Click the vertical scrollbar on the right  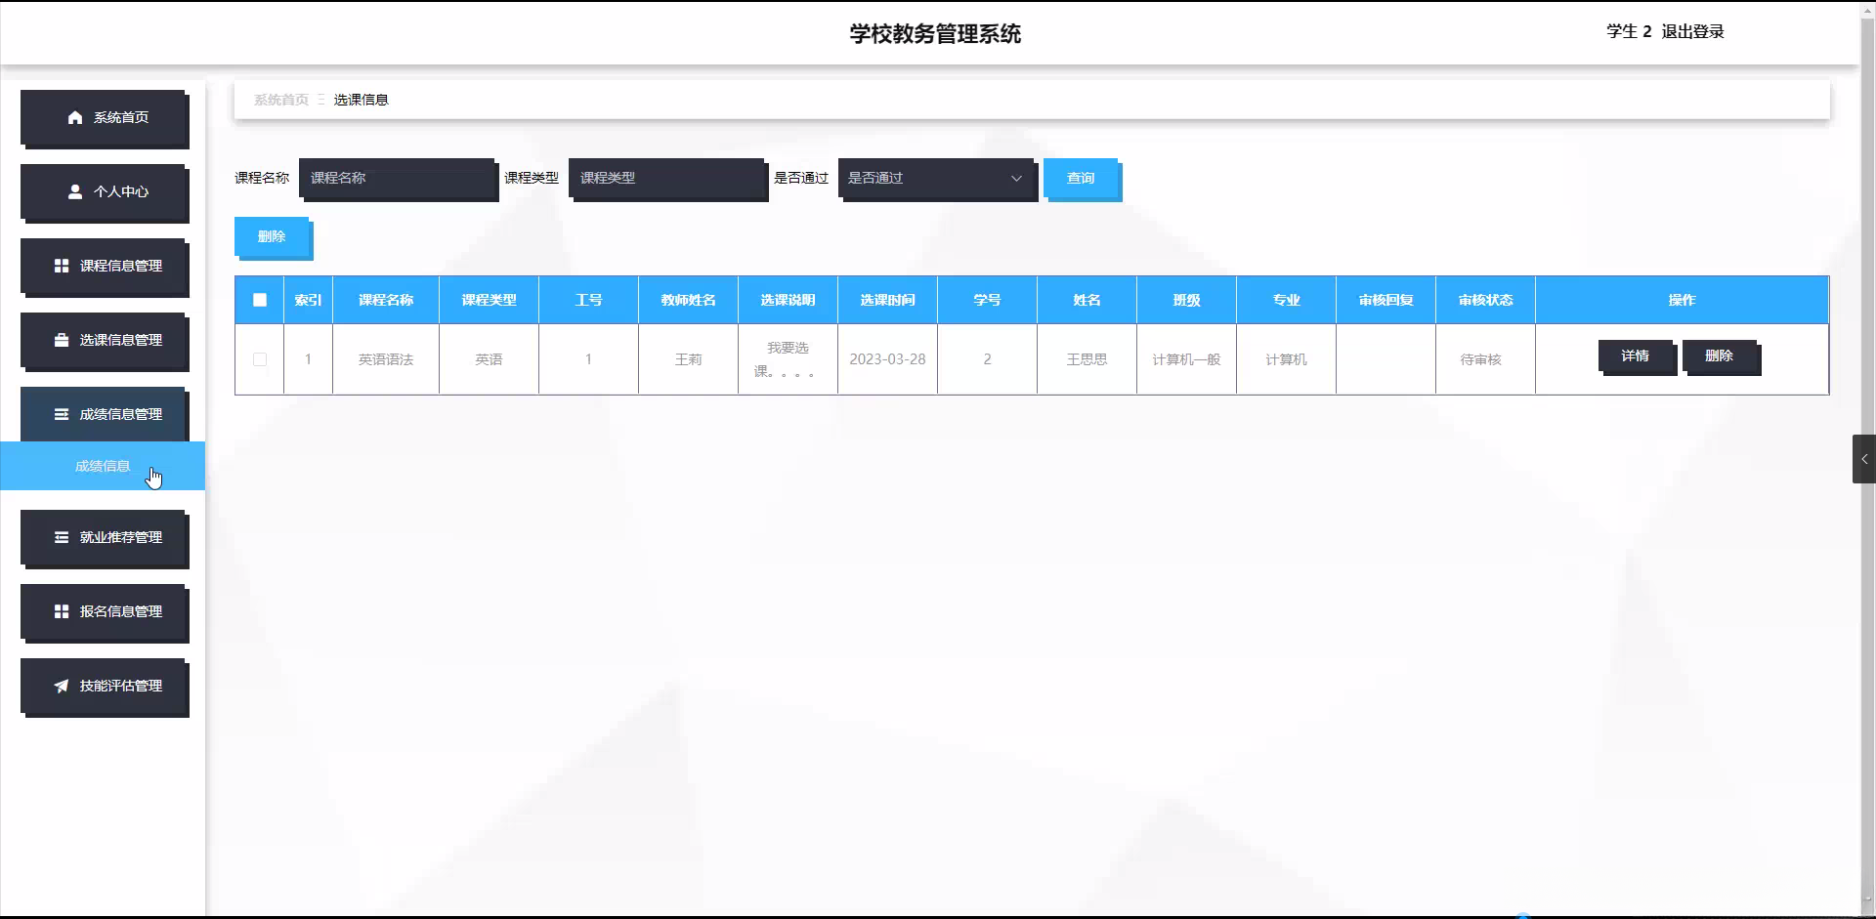[1868, 459]
